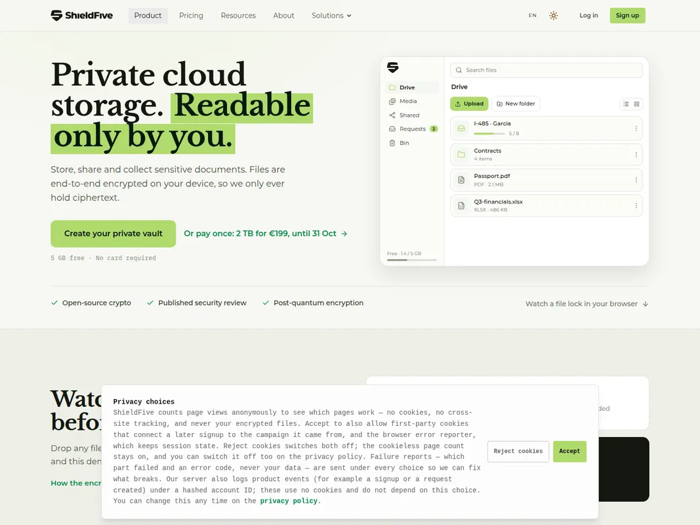Click the Contracts folder name
This screenshot has height=525, width=700.
pyautogui.click(x=487, y=151)
